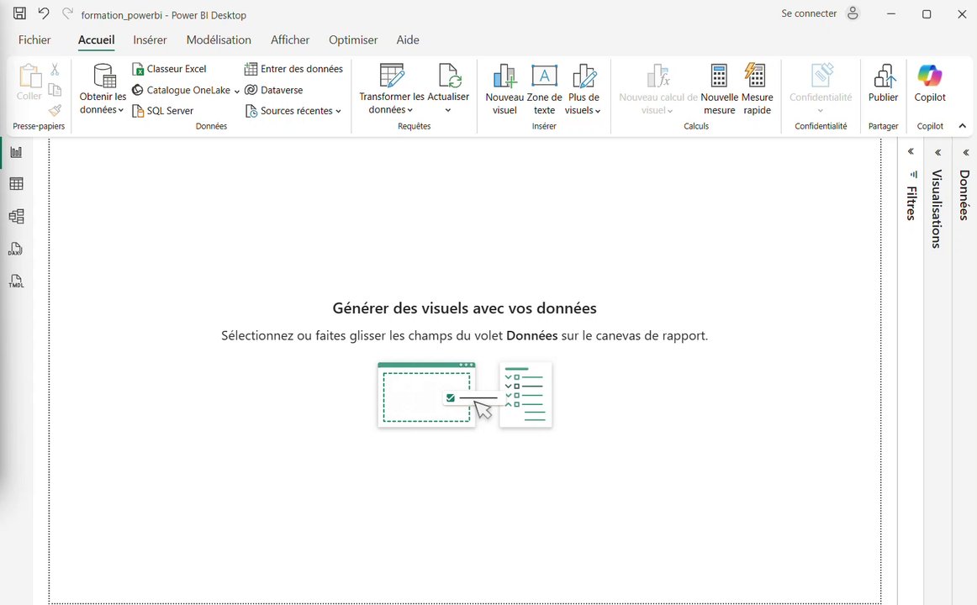The height and width of the screenshot is (605, 977).
Task: Expand the Confidentialité dropdown arrow
Action: coord(820,111)
